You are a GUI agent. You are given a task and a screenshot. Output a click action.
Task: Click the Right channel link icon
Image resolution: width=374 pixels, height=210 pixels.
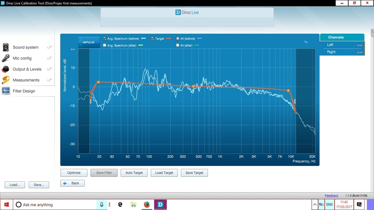(x=359, y=52)
